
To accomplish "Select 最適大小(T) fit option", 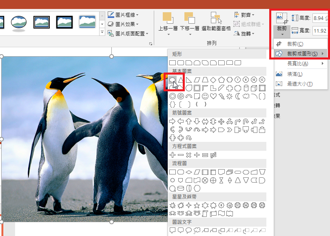I will (301, 84).
